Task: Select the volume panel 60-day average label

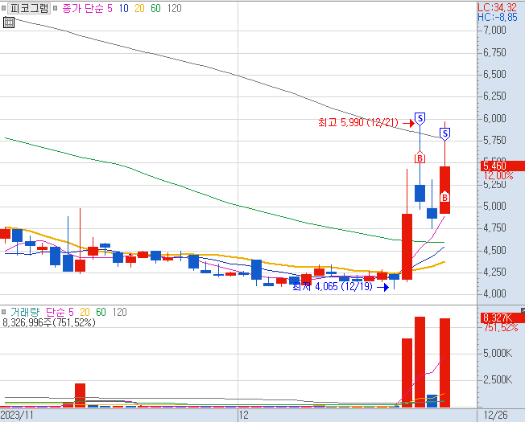Action: (101, 312)
